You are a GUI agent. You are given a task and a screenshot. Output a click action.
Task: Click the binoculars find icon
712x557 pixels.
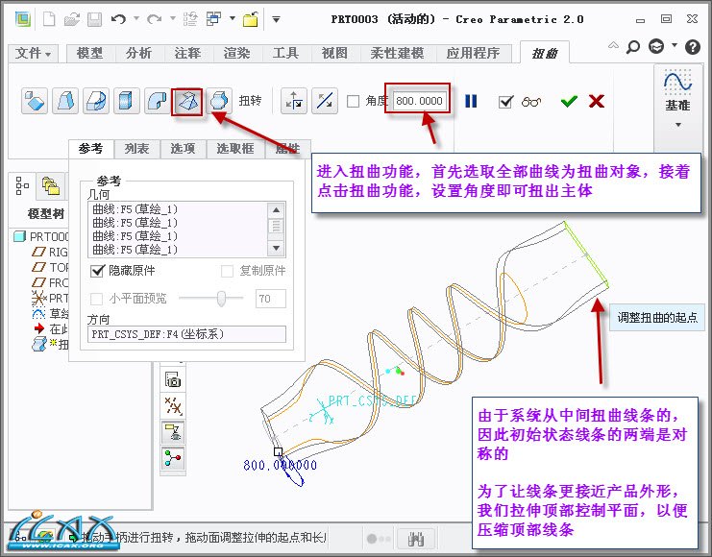[x=416, y=539]
